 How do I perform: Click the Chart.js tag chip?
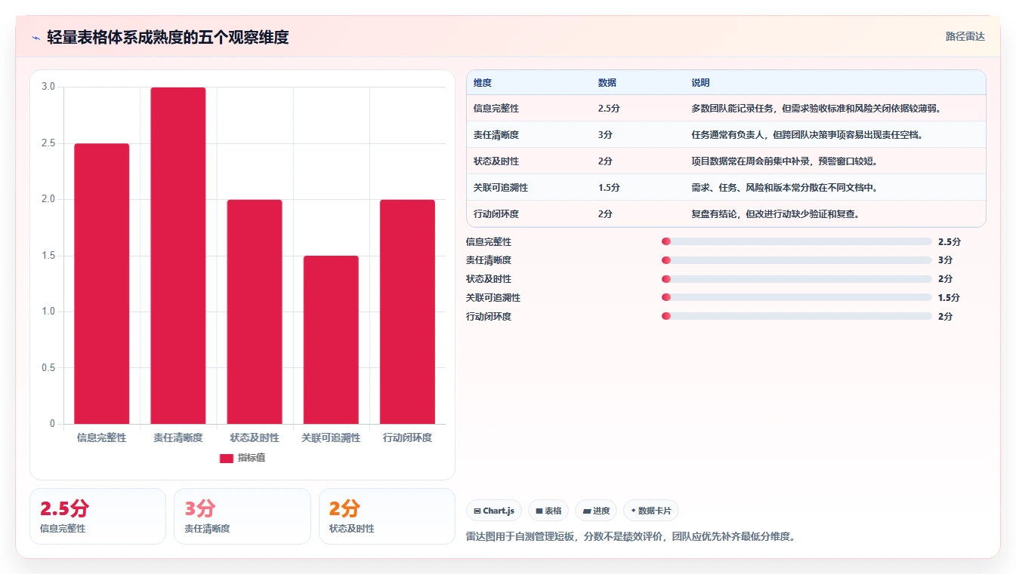point(494,511)
